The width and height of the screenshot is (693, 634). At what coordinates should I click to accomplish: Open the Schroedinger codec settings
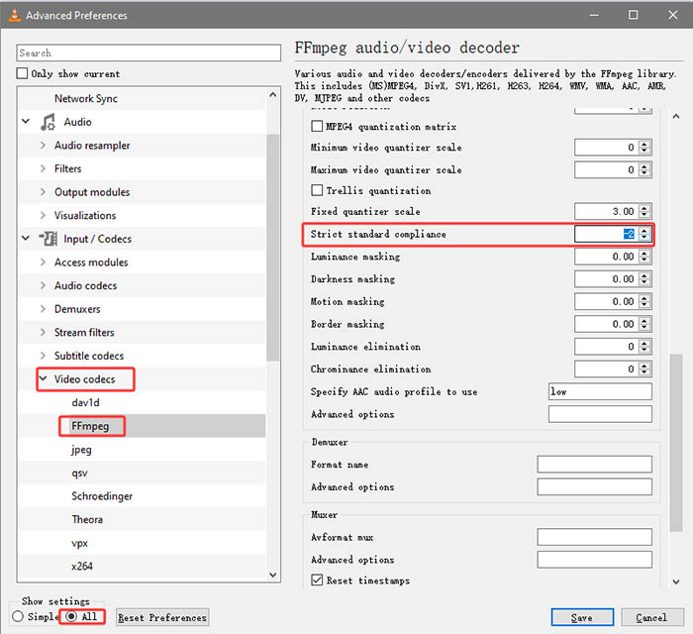click(x=102, y=496)
